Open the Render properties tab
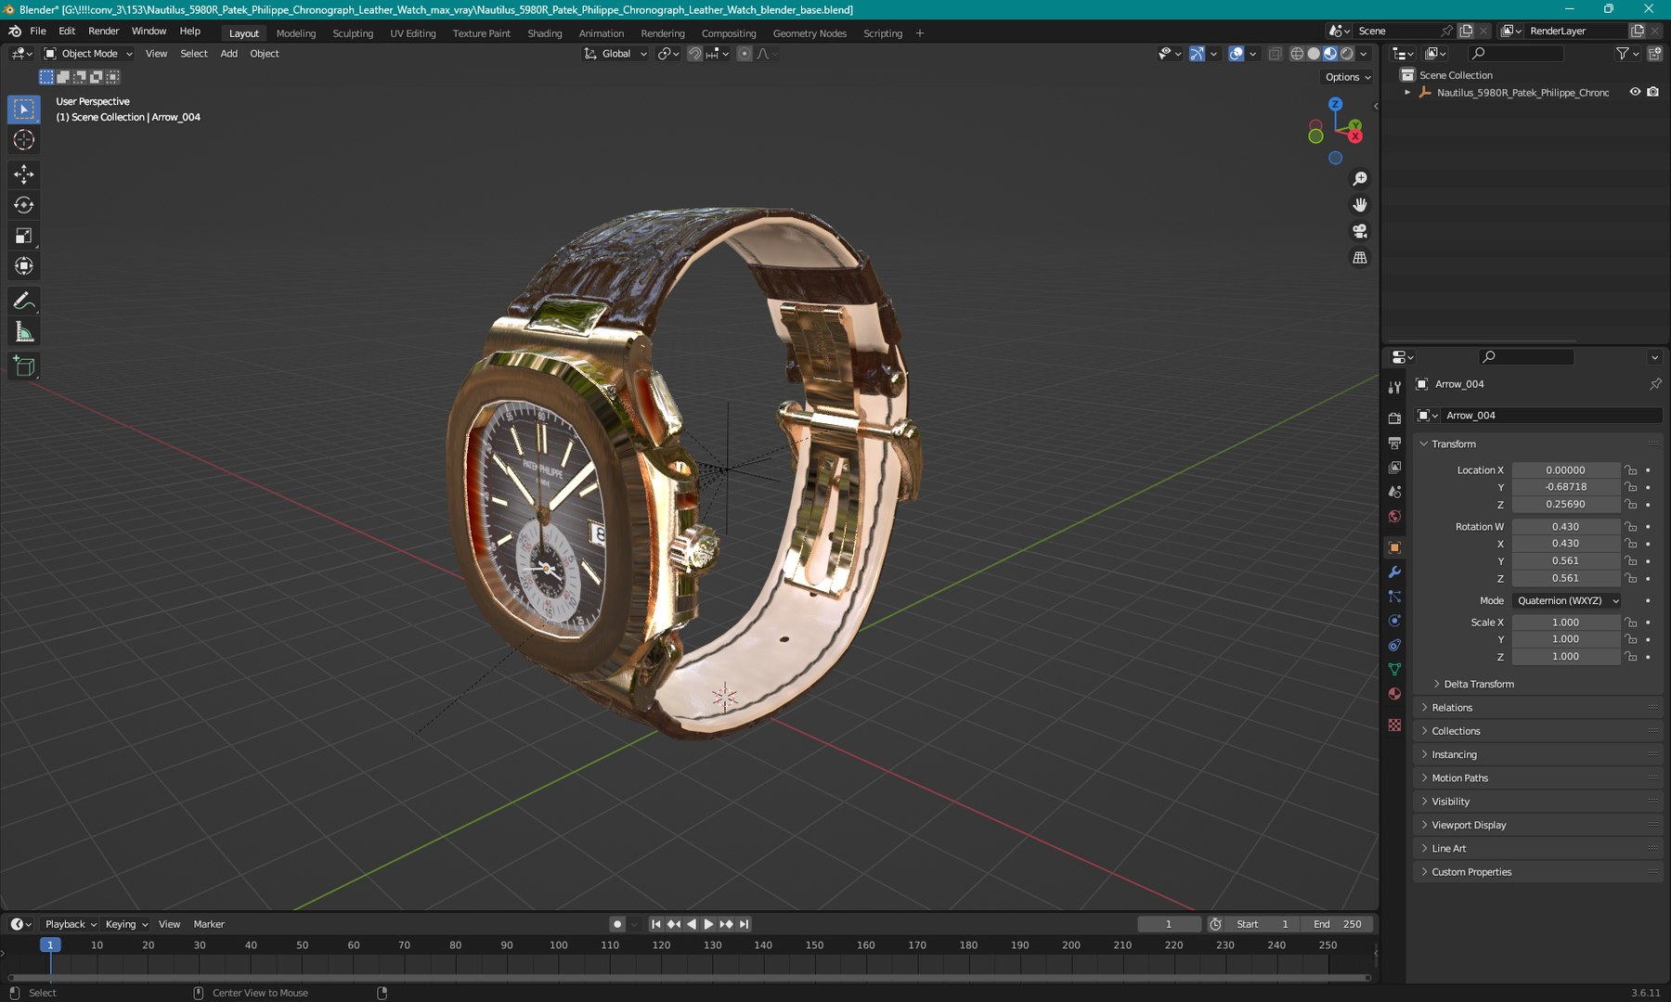 coord(1394,418)
